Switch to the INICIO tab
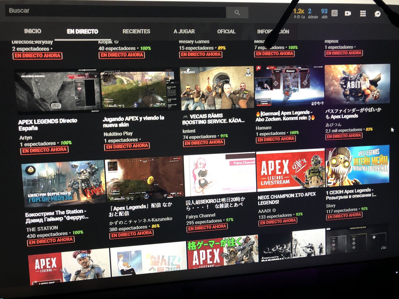The height and width of the screenshot is (299, 399). pyautogui.click(x=33, y=31)
